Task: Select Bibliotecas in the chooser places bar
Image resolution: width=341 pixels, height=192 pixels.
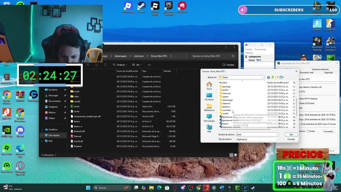Action: [209, 107]
